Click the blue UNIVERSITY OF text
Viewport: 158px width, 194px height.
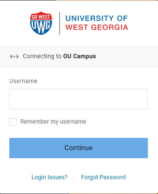coord(97,18)
